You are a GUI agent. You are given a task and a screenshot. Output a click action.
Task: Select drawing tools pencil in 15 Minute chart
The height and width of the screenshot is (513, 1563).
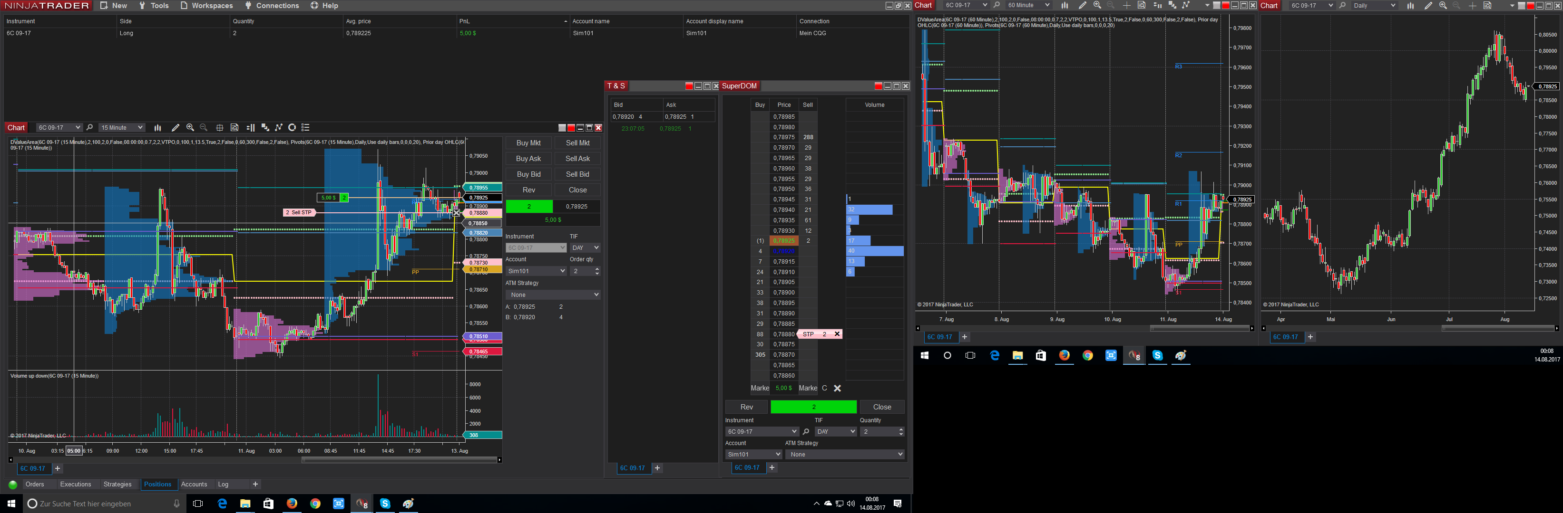coord(176,128)
